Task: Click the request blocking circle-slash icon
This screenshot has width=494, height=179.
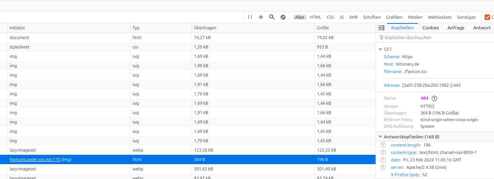Action: [x=283, y=17]
